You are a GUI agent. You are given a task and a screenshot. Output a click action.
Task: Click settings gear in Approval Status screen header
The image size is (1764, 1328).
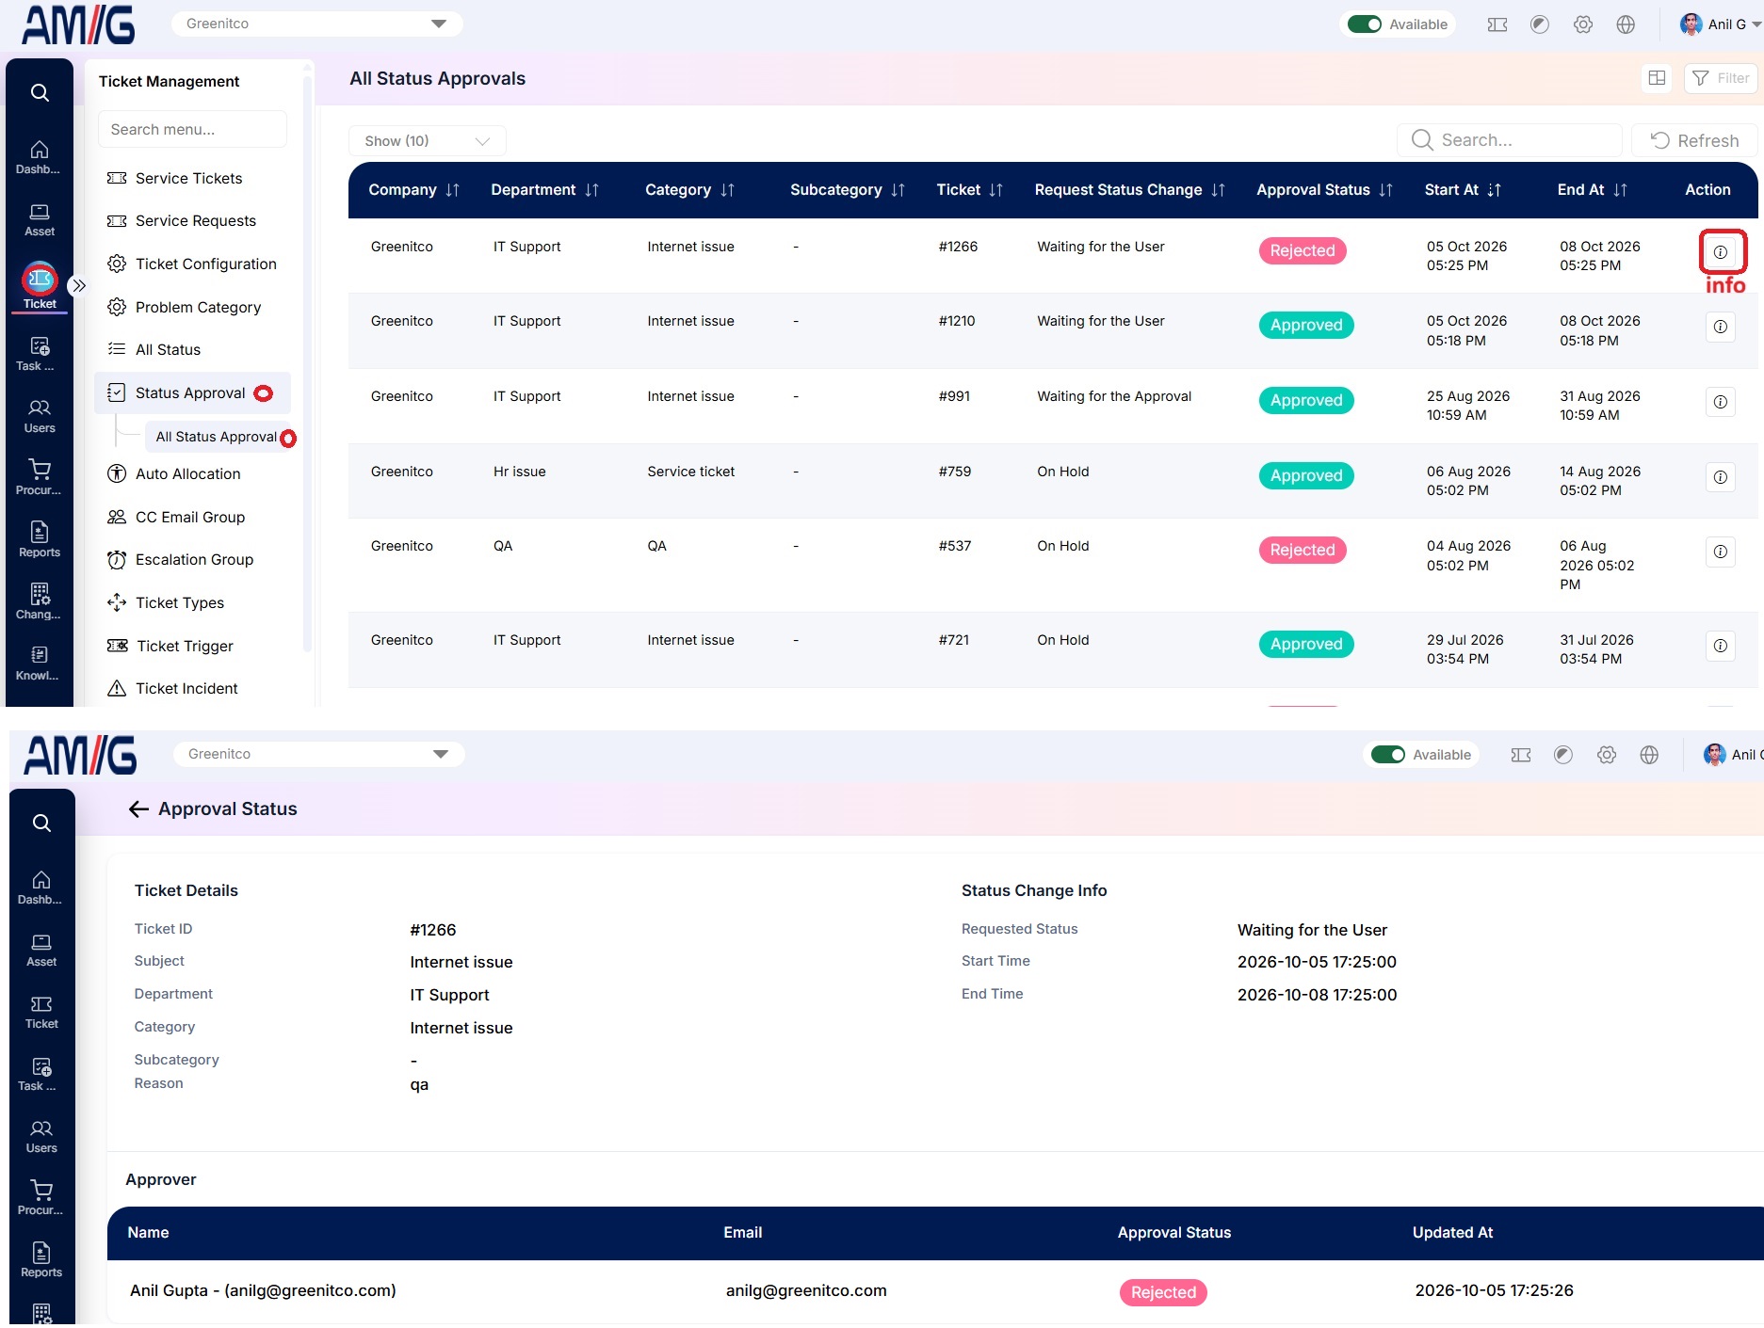1607,755
